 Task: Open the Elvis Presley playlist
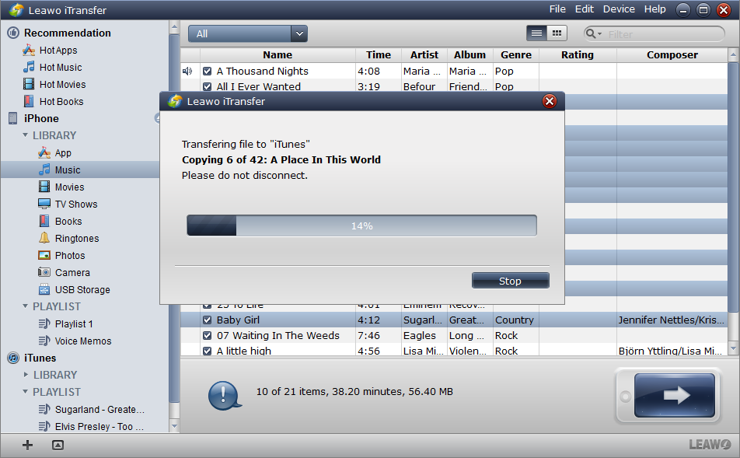(91, 426)
